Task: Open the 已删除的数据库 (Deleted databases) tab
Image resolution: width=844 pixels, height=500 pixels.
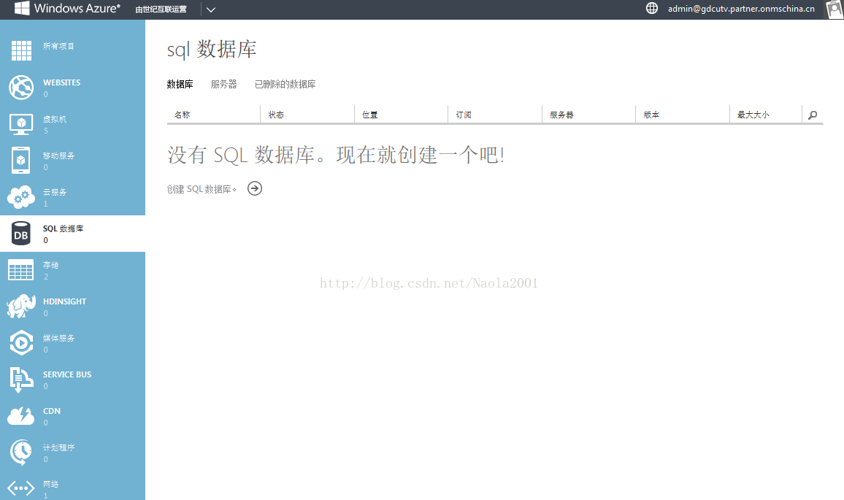Action: [x=285, y=84]
